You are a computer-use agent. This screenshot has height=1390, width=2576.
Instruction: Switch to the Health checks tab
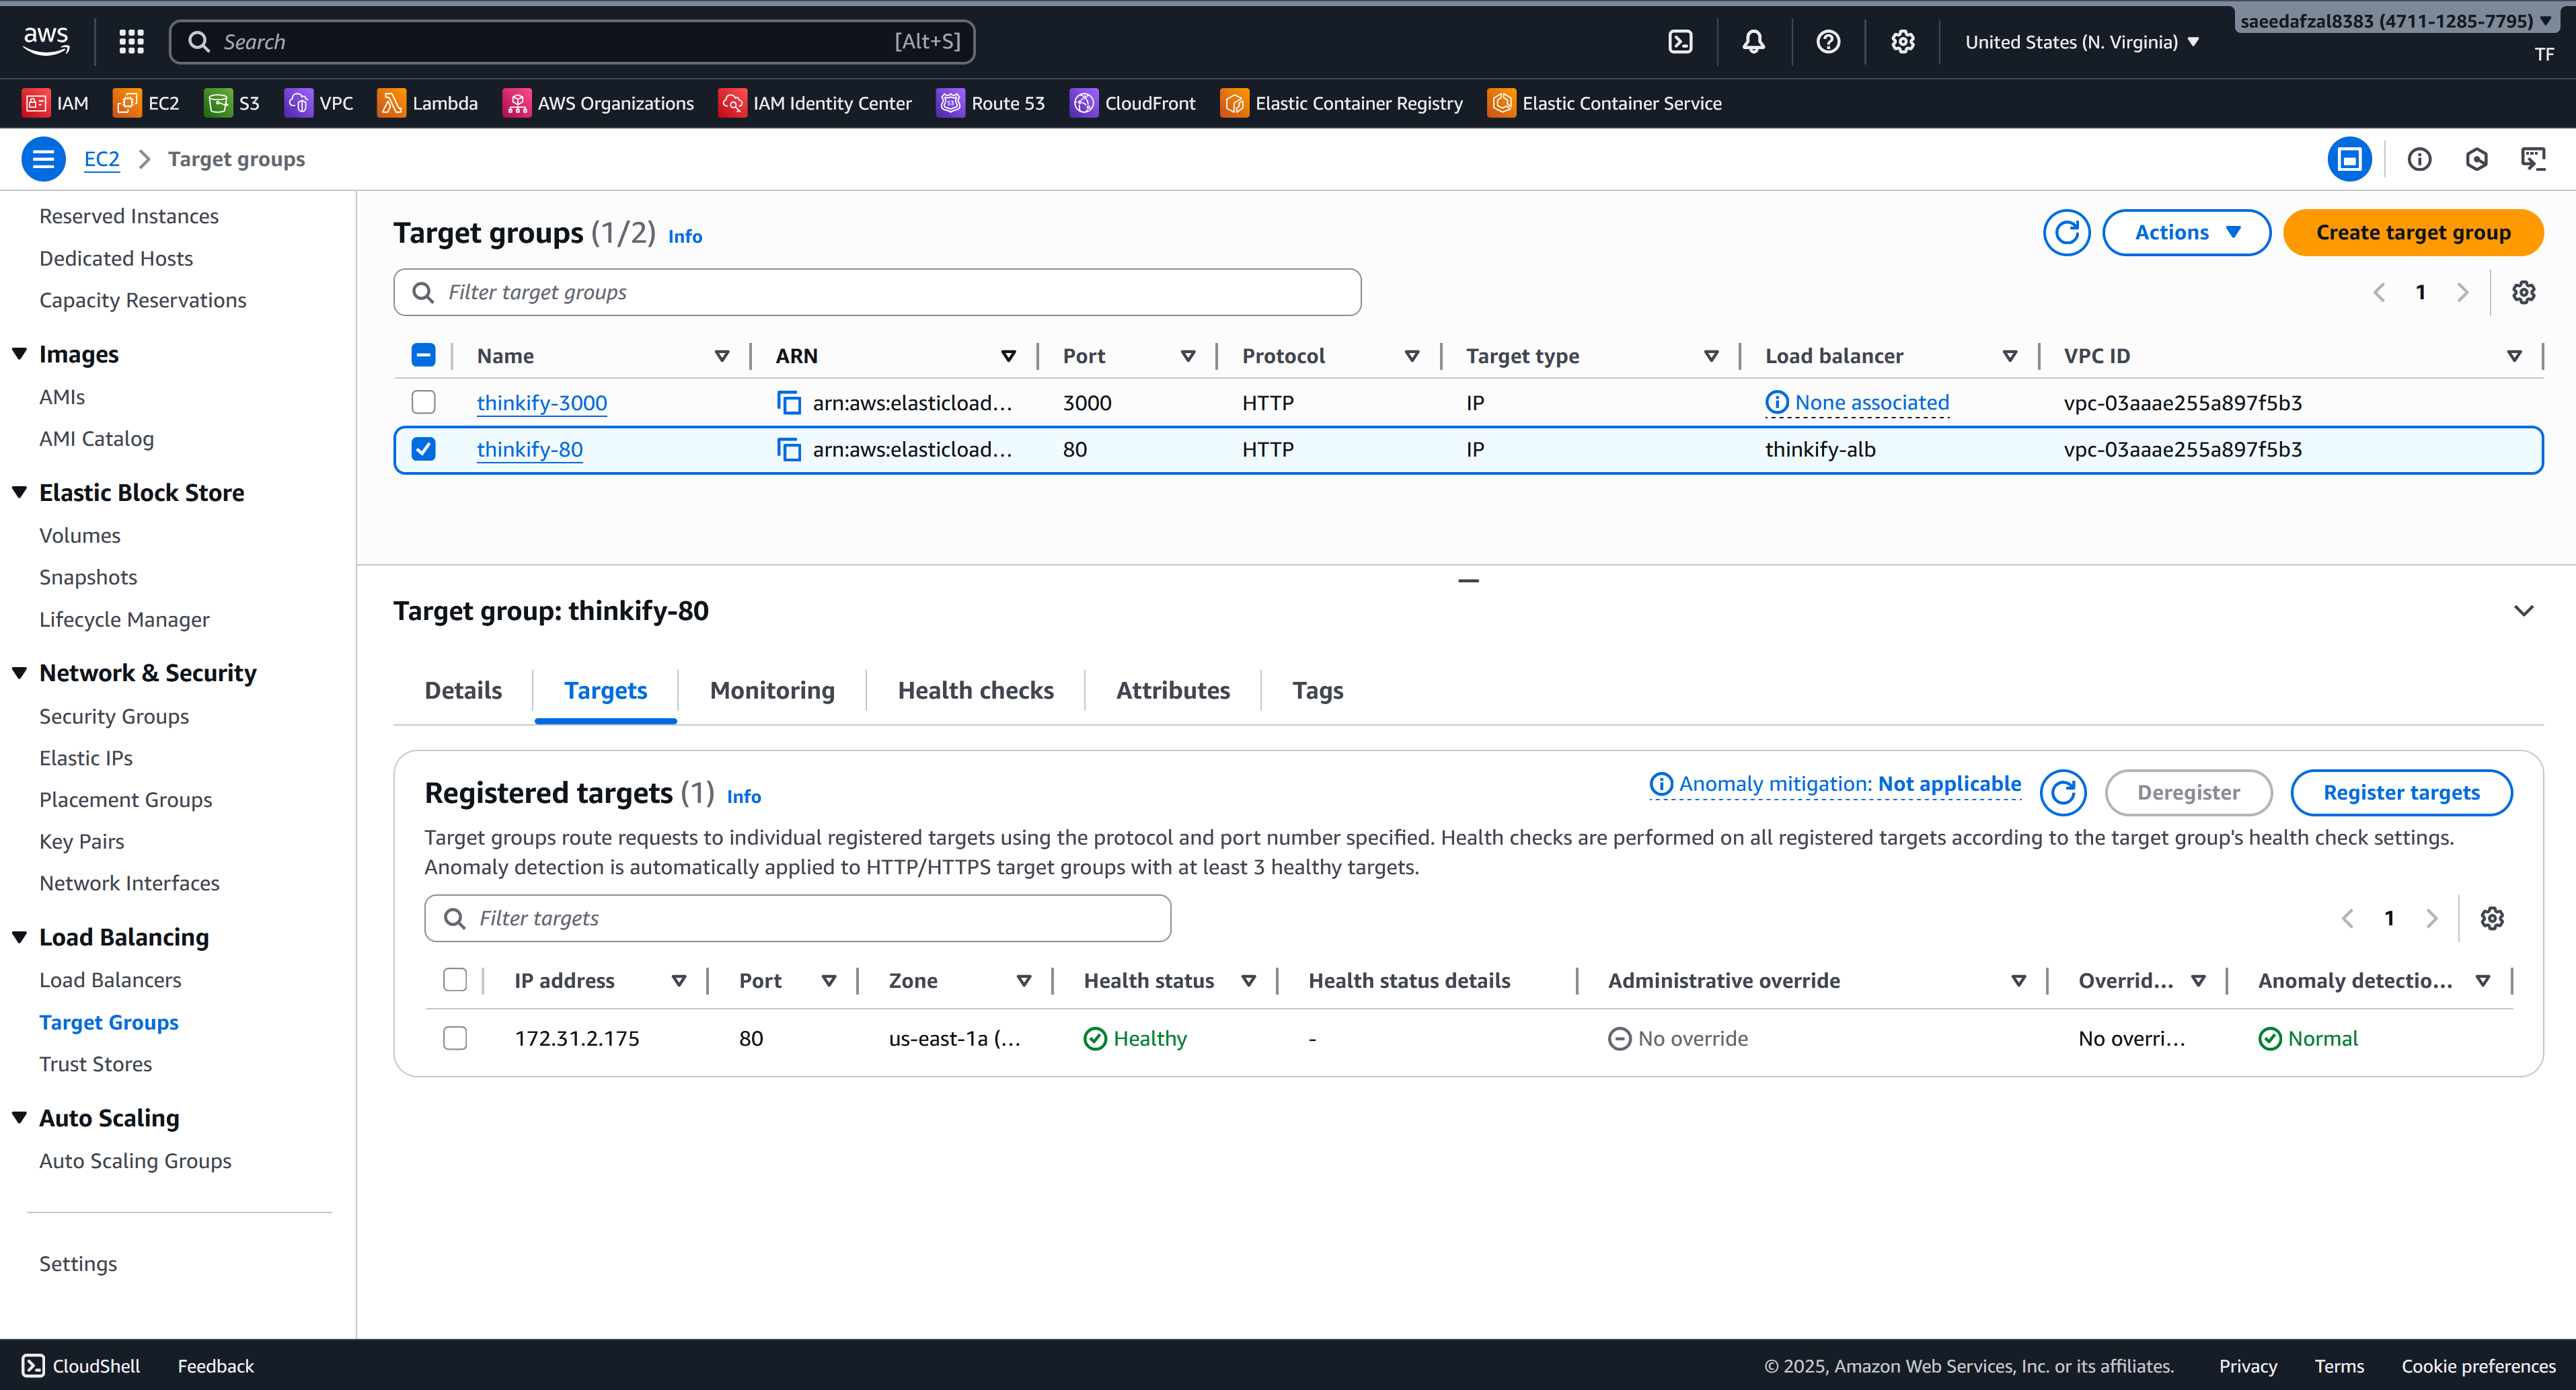(x=975, y=690)
